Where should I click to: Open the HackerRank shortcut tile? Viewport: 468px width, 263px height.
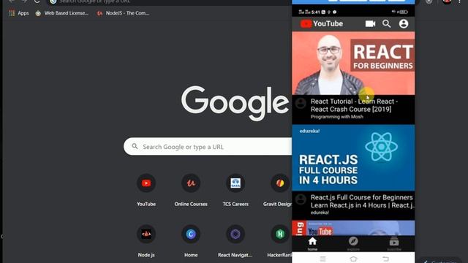pos(279,241)
